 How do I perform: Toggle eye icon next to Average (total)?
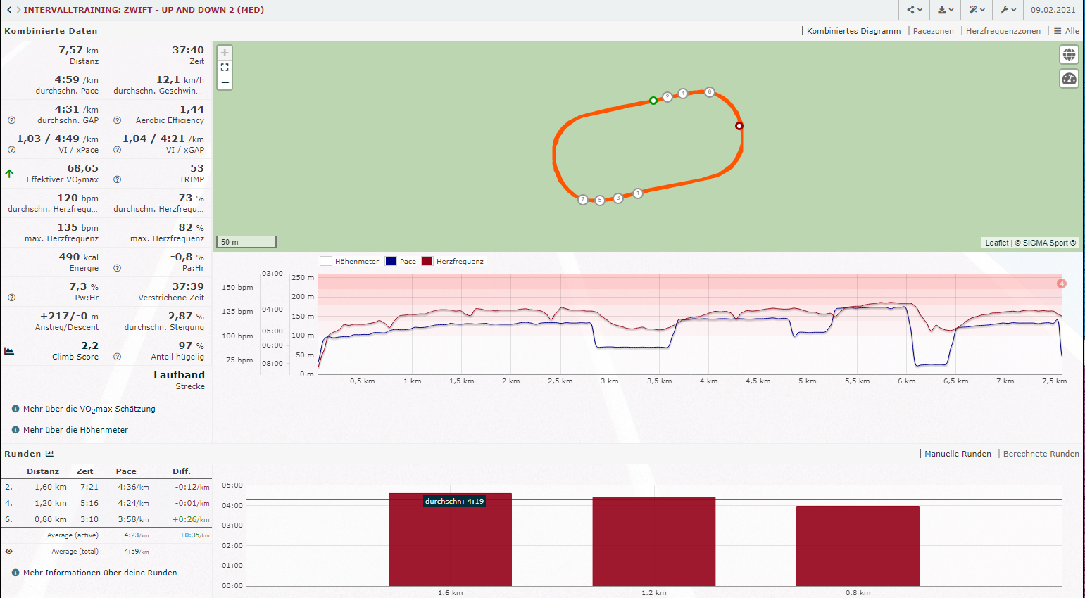point(9,552)
